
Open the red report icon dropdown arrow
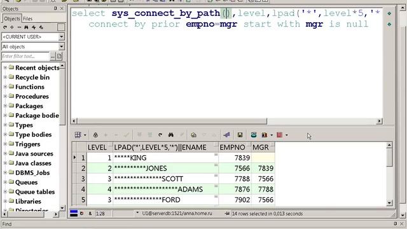(x=287, y=135)
